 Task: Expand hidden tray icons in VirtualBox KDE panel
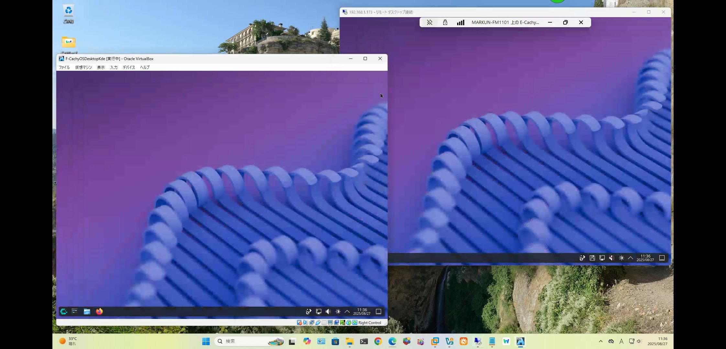coord(347,312)
